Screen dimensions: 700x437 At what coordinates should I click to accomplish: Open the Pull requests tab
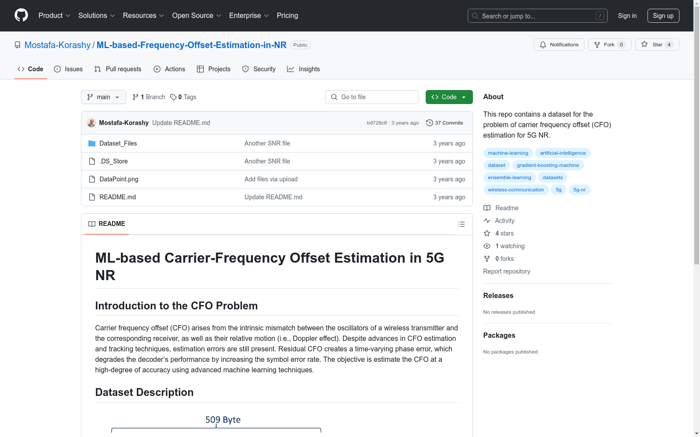click(118, 69)
